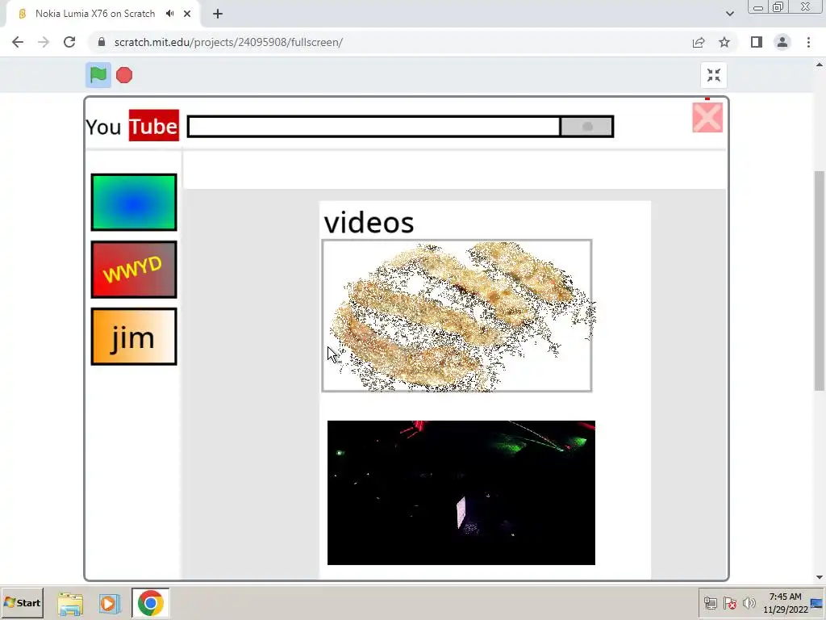Click the Chrome icon in the taskbar
The height and width of the screenshot is (620, 826).
point(151,602)
